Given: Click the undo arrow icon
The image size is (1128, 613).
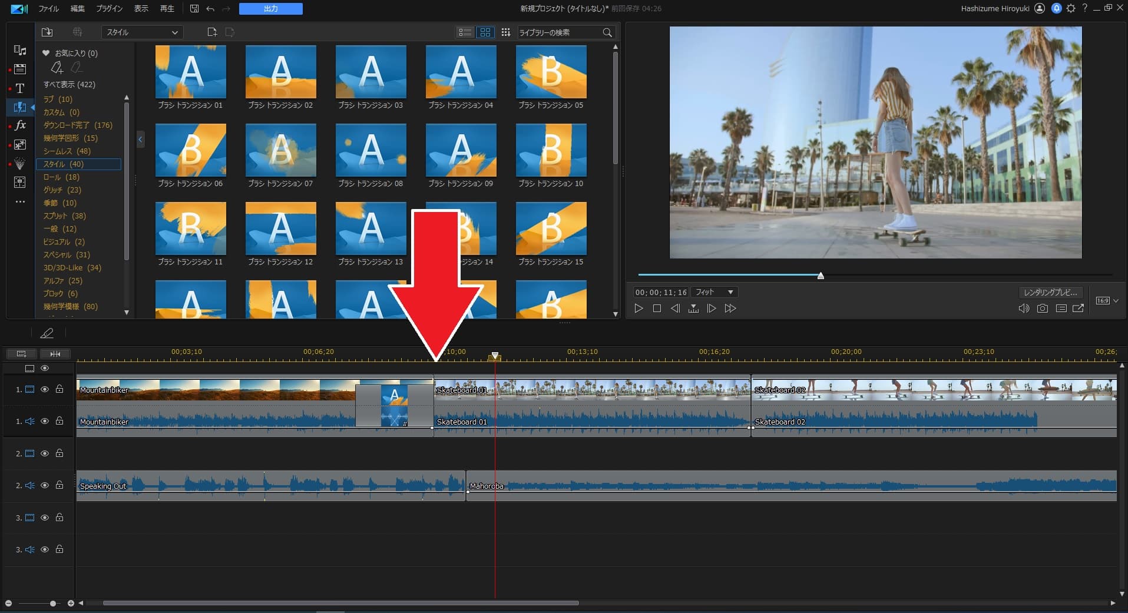Looking at the screenshot, I should point(210,9).
